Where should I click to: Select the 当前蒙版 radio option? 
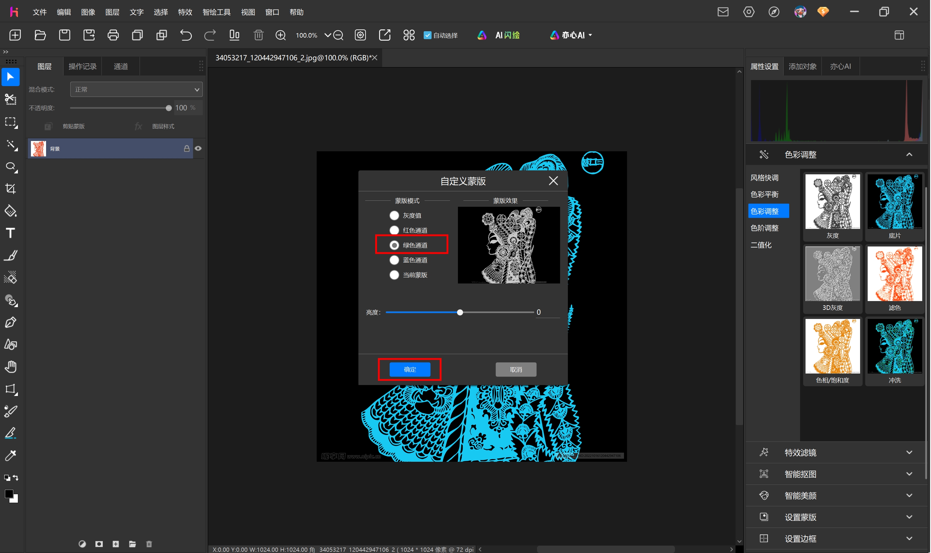coord(394,275)
